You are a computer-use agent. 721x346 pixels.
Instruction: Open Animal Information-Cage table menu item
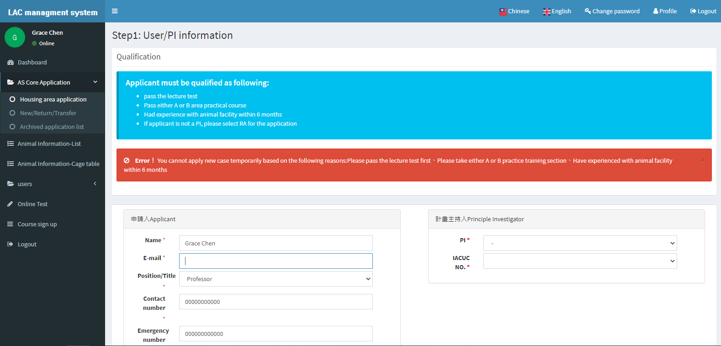58,164
